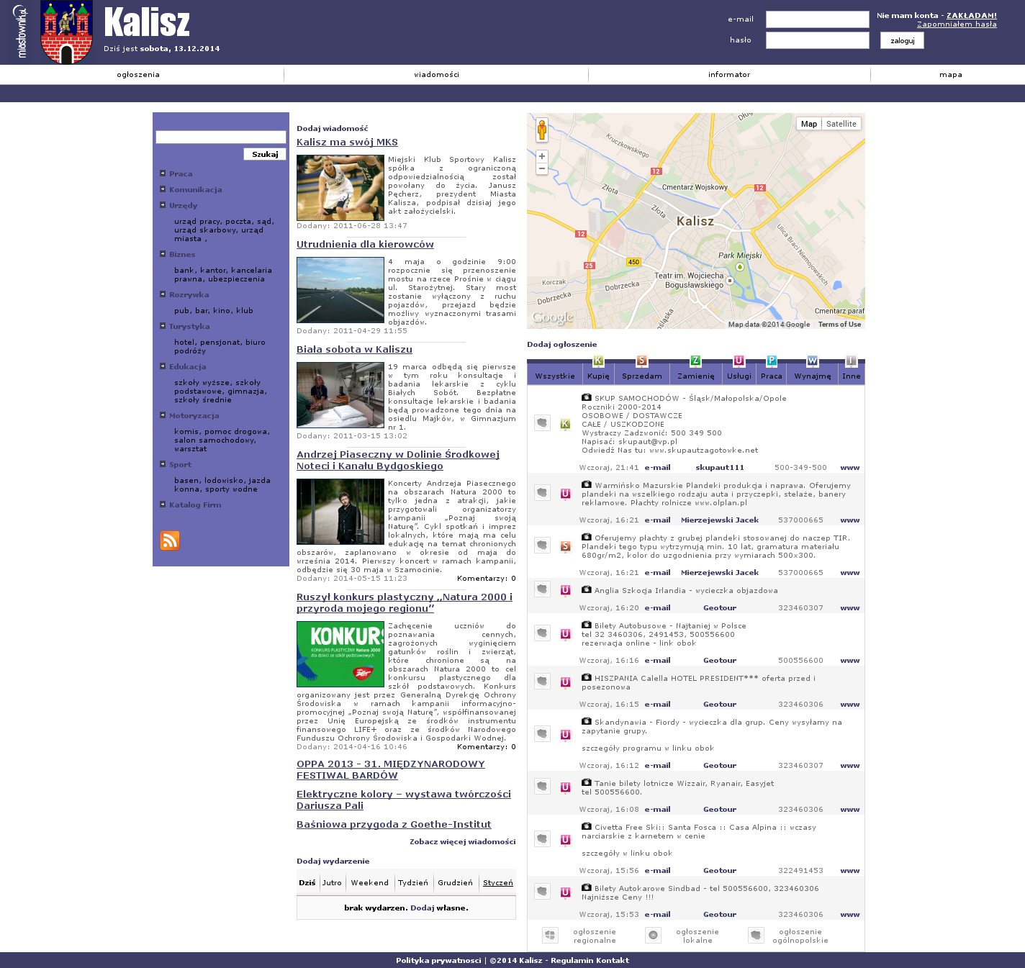Click the Kalisz coat of arms logo

pyautogui.click(x=66, y=32)
